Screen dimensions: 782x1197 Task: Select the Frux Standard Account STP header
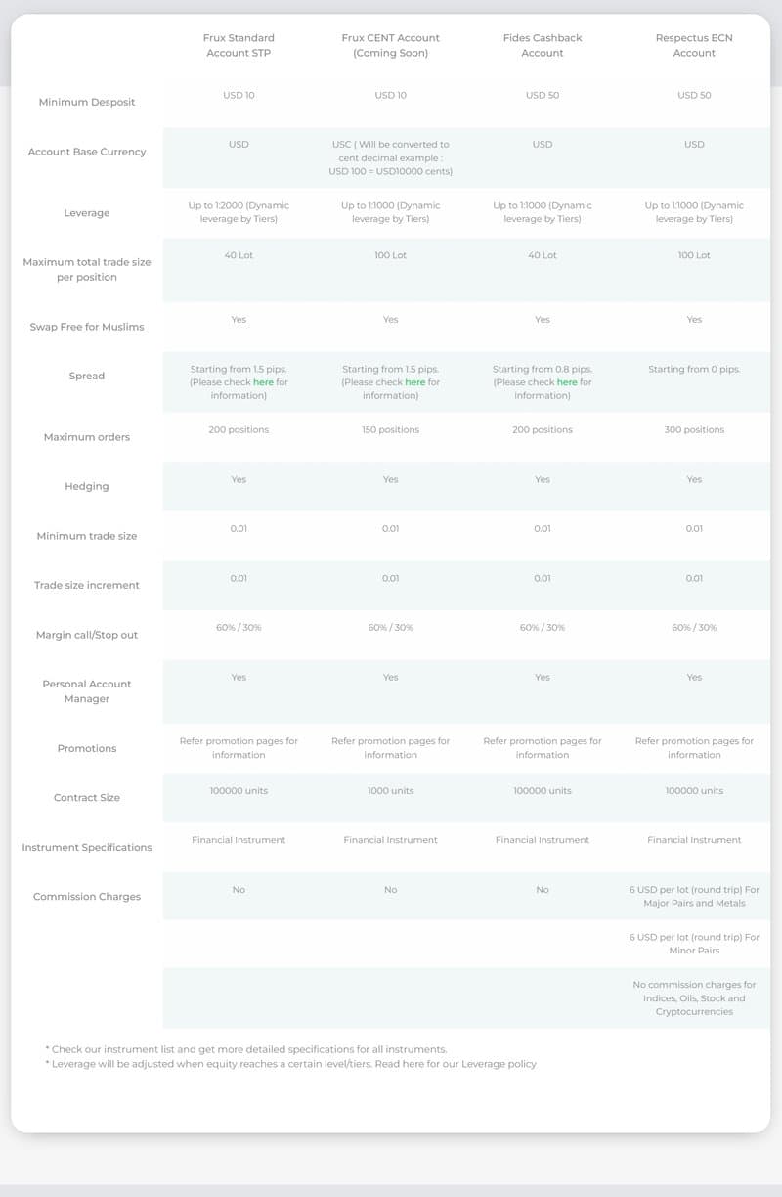coord(239,46)
